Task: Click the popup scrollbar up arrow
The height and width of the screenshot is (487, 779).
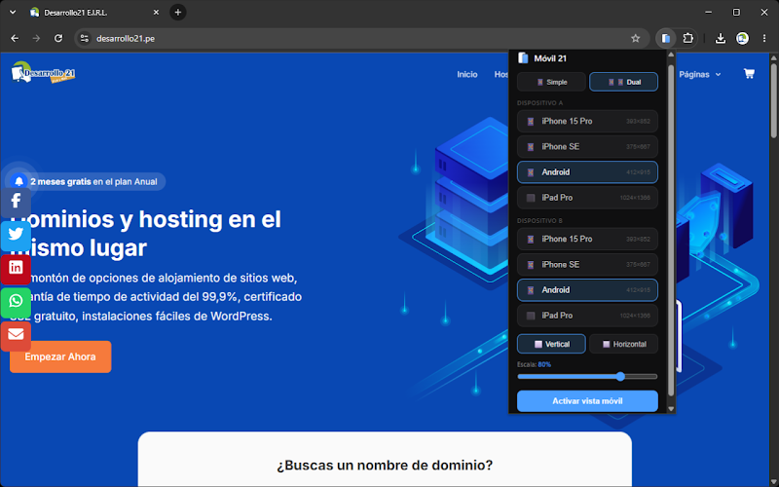Action: click(x=671, y=55)
